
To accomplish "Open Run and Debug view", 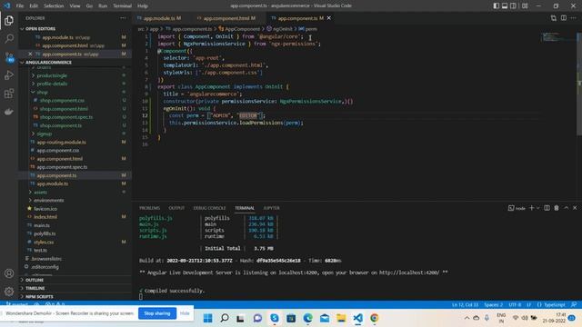I will (x=9, y=75).
